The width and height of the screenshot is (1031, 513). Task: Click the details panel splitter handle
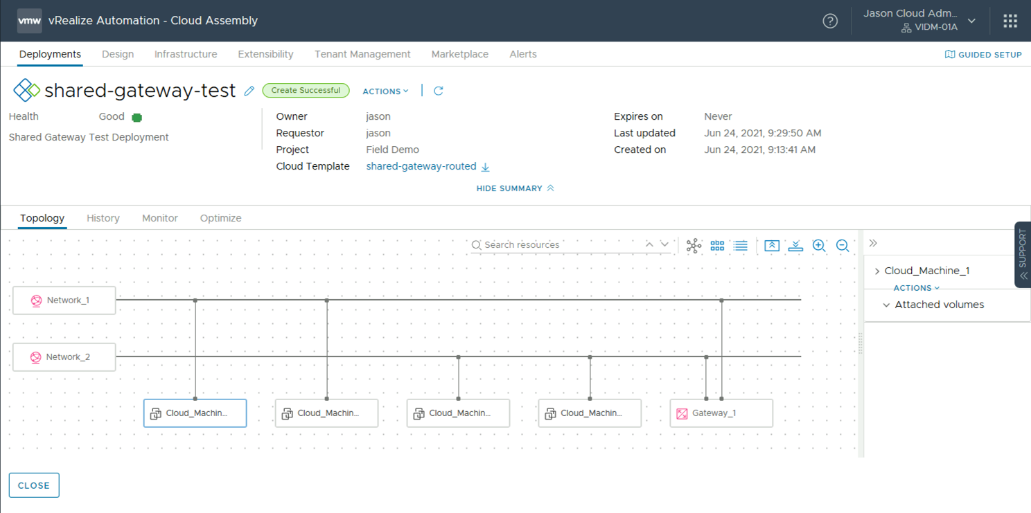point(861,343)
